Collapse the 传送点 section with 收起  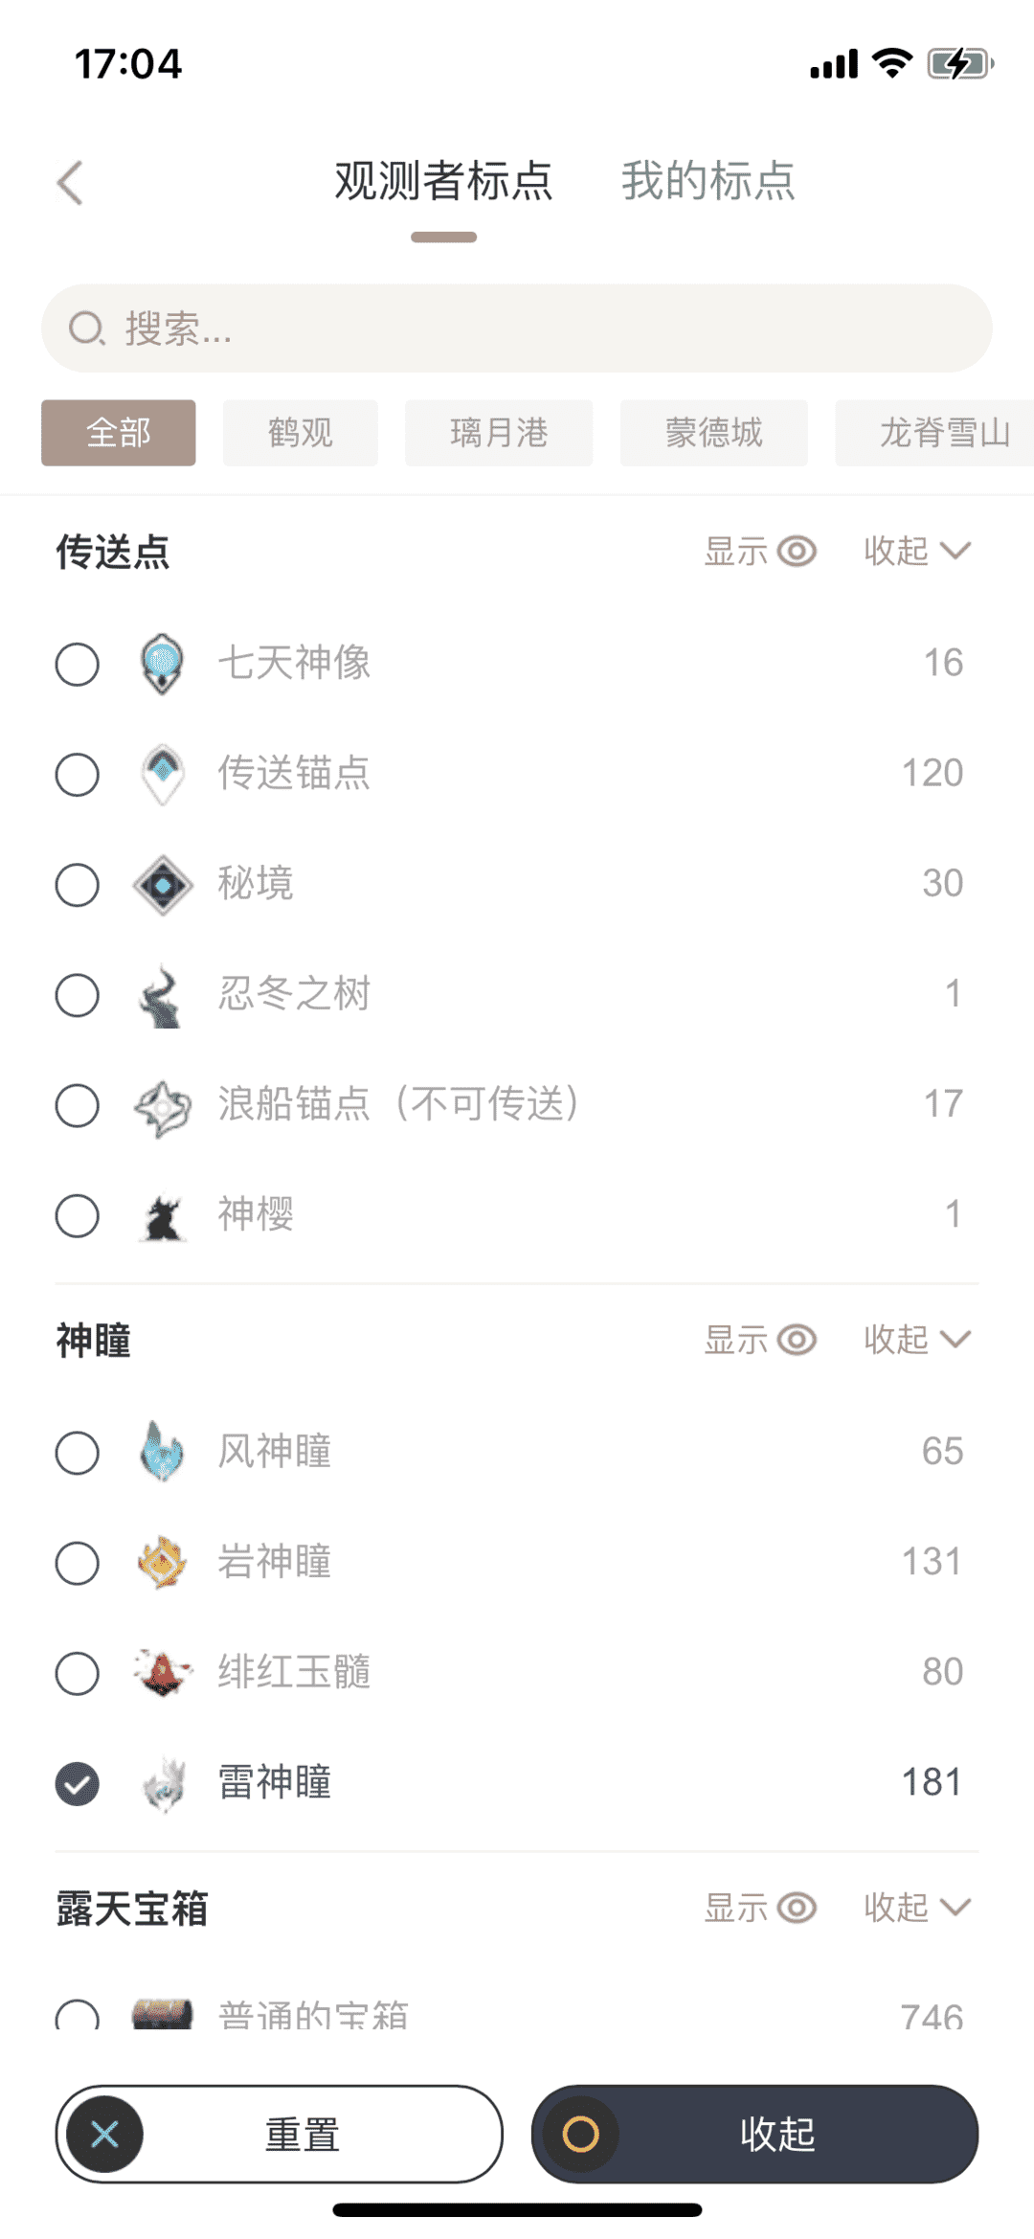click(x=917, y=552)
